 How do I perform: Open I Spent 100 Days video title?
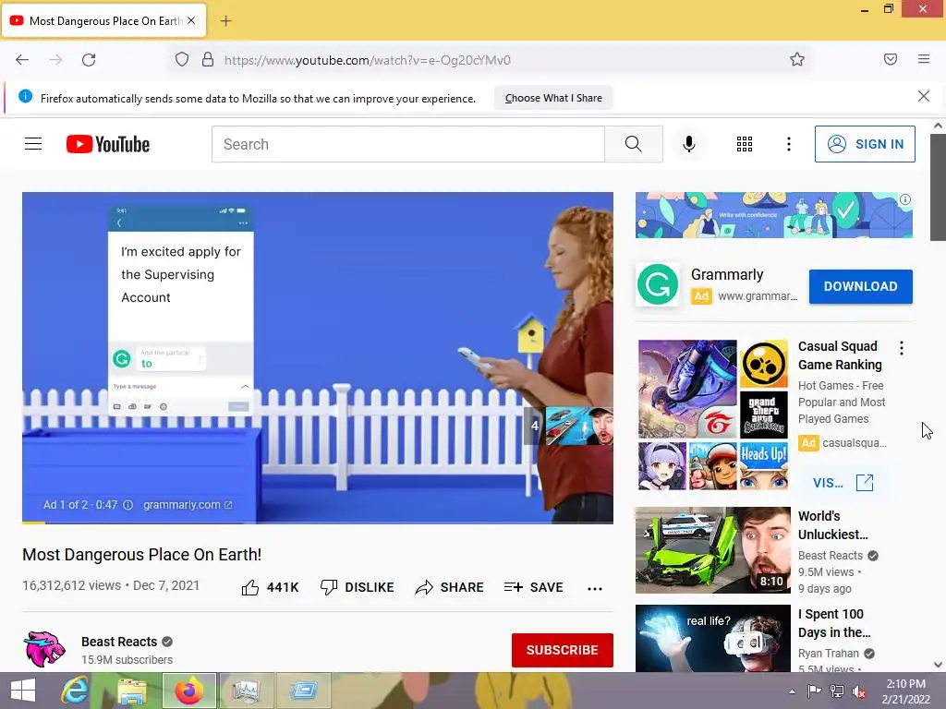(x=834, y=623)
